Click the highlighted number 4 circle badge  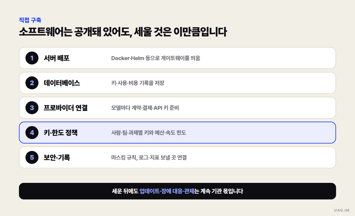[32, 133]
